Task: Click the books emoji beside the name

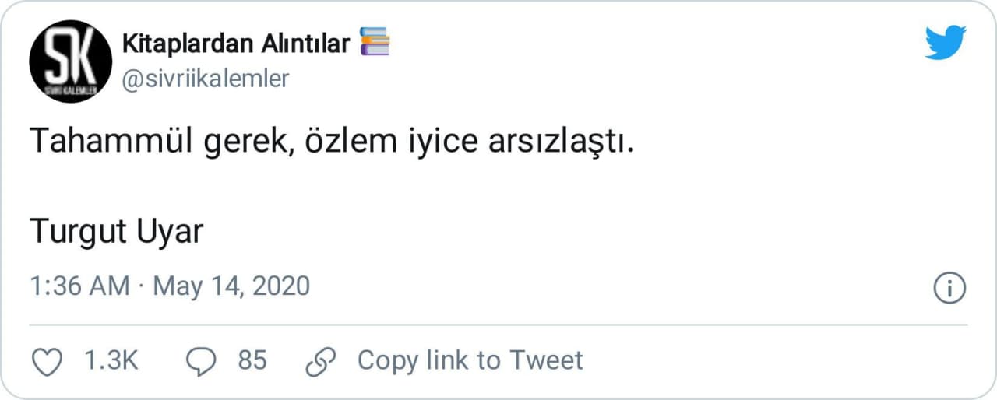Action: [x=375, y=42]
